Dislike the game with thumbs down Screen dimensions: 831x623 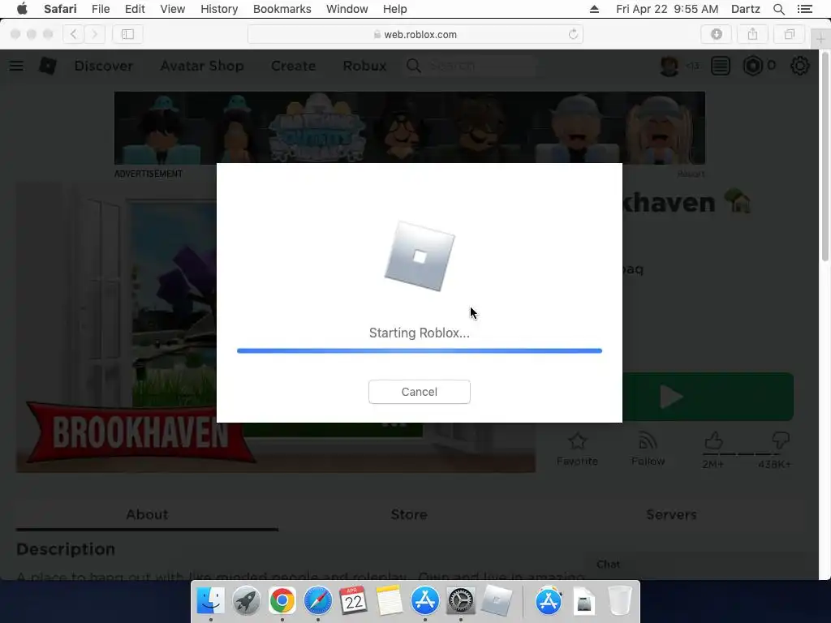(780, 440)
